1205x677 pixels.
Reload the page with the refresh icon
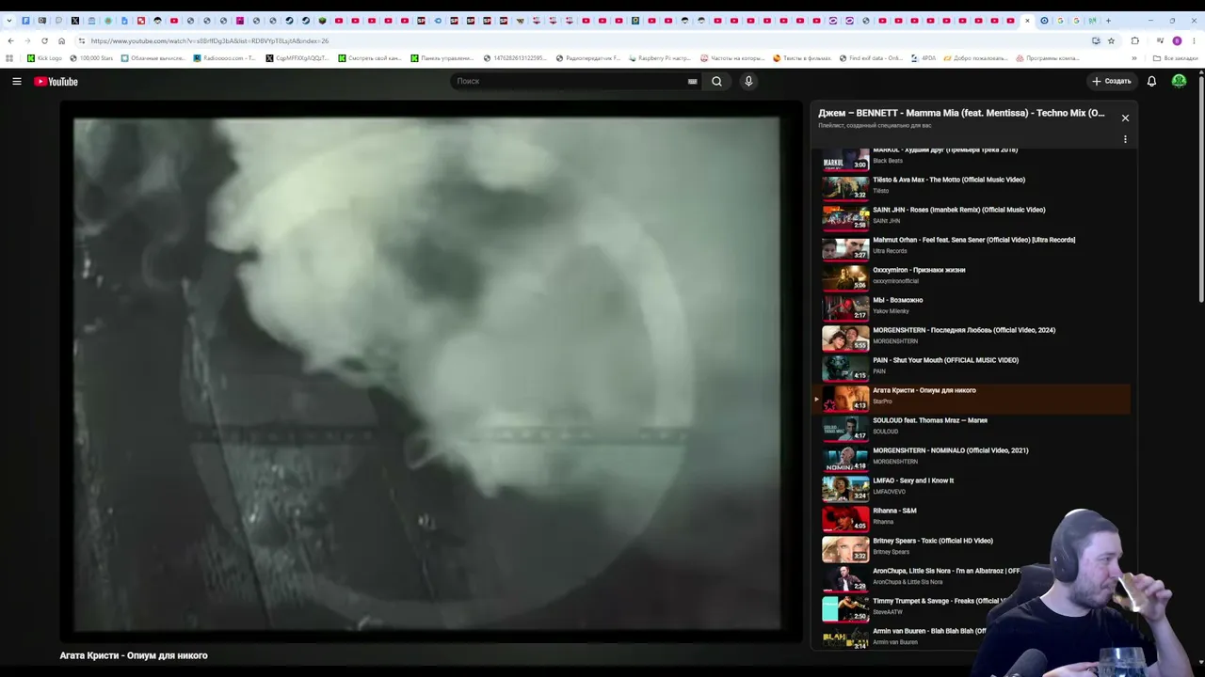pos(44,40)
